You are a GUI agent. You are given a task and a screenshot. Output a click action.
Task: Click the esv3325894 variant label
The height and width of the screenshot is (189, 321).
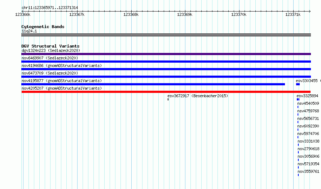click(x=308, y=96)
